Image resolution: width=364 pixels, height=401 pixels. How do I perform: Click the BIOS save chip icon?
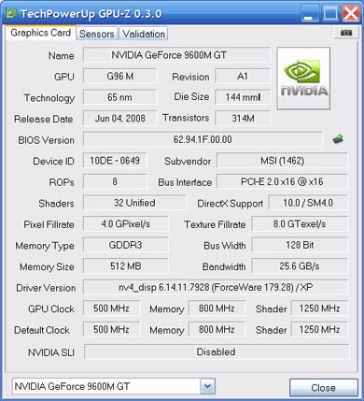[338, 138]
